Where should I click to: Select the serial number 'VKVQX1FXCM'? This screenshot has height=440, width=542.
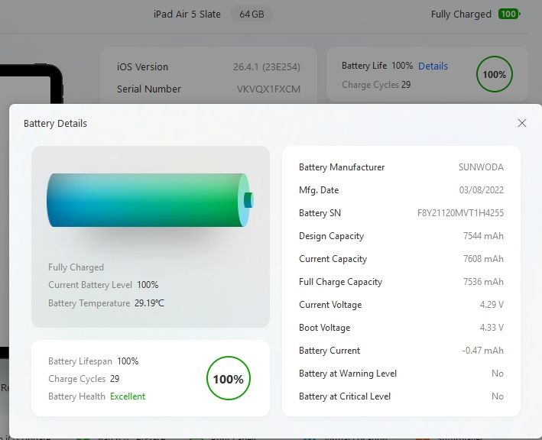pos(268,89)
